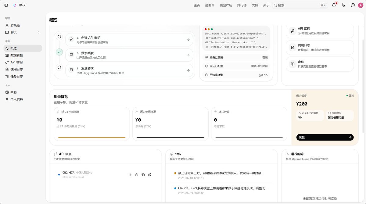Select the unchecked circle for step 3

point(59,67)
